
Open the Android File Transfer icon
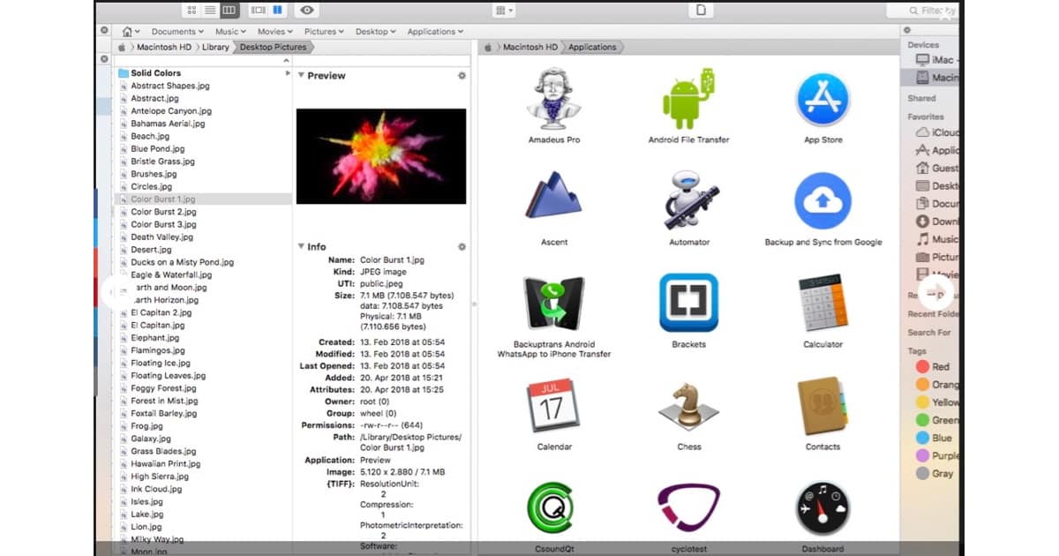pos(688,98)
